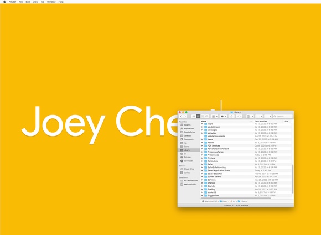Expand the Screen Savers folder triangle
The image size is (321, 235).
[x=202, y=177]
